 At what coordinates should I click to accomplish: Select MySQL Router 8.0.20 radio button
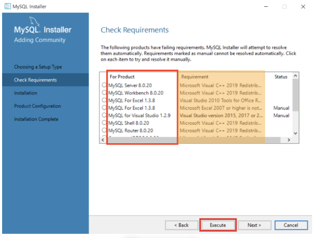pyautogui.click(x=104, y=130)
